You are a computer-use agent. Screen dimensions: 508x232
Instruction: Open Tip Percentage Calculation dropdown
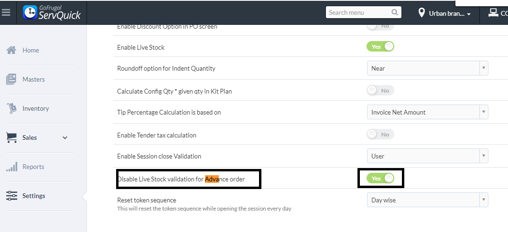tap(427, 112)
